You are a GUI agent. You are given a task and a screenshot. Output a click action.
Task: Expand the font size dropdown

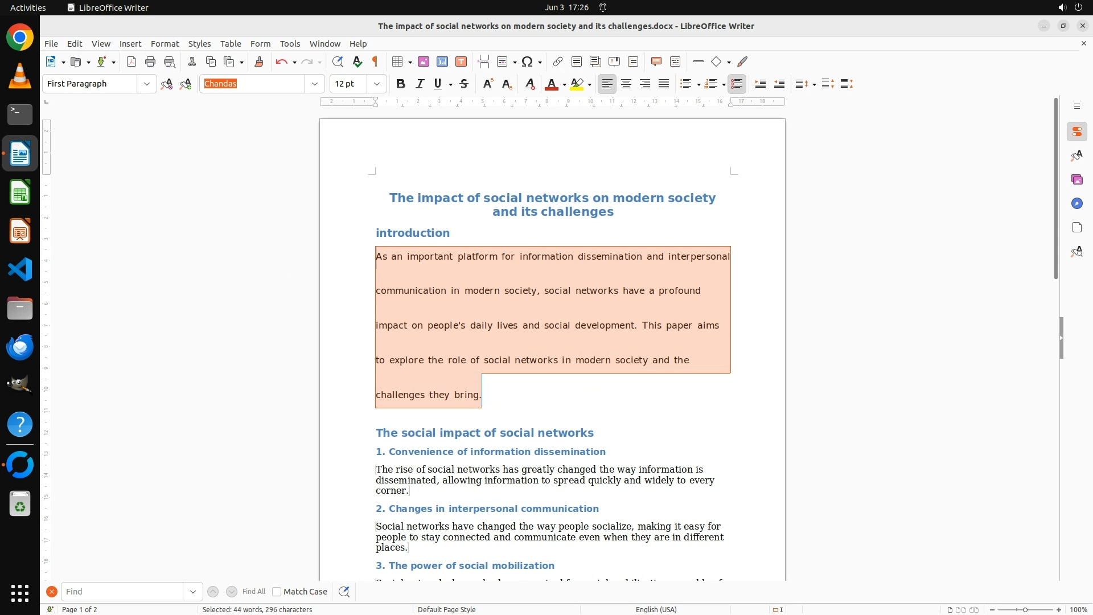pyautogui.click(x=377, y=84)
